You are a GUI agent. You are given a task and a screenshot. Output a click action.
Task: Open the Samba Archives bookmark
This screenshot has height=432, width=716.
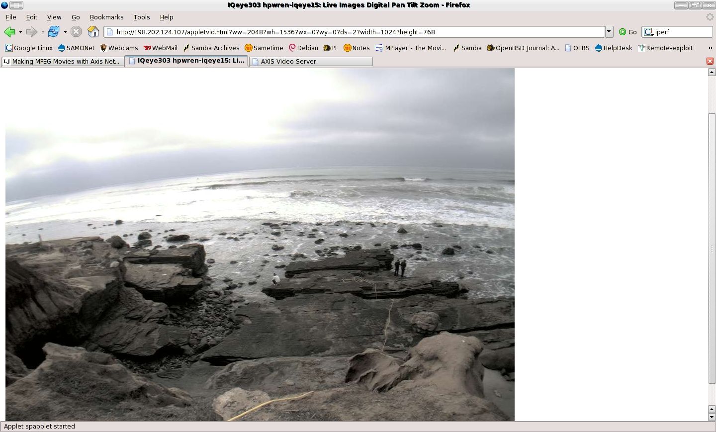pos(211,48)
